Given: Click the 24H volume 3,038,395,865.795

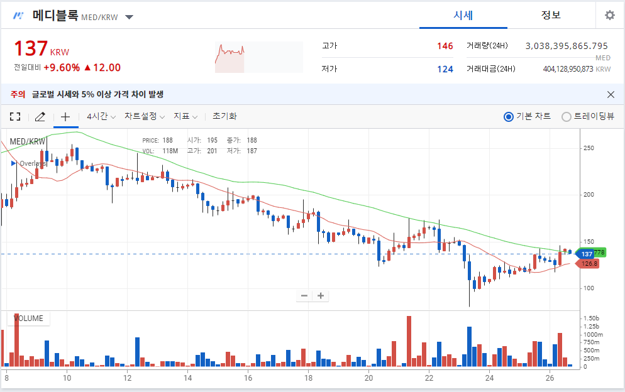Looking at the screenshot, I should [x=567, y=46].
